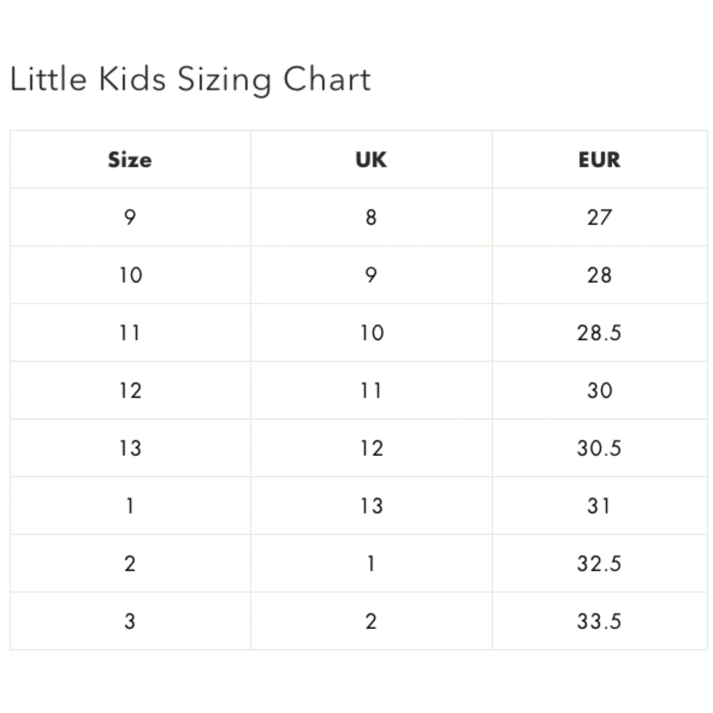Select 9 in the UK column
This screenshot has height=713, width=713.
tap(371, 275)
